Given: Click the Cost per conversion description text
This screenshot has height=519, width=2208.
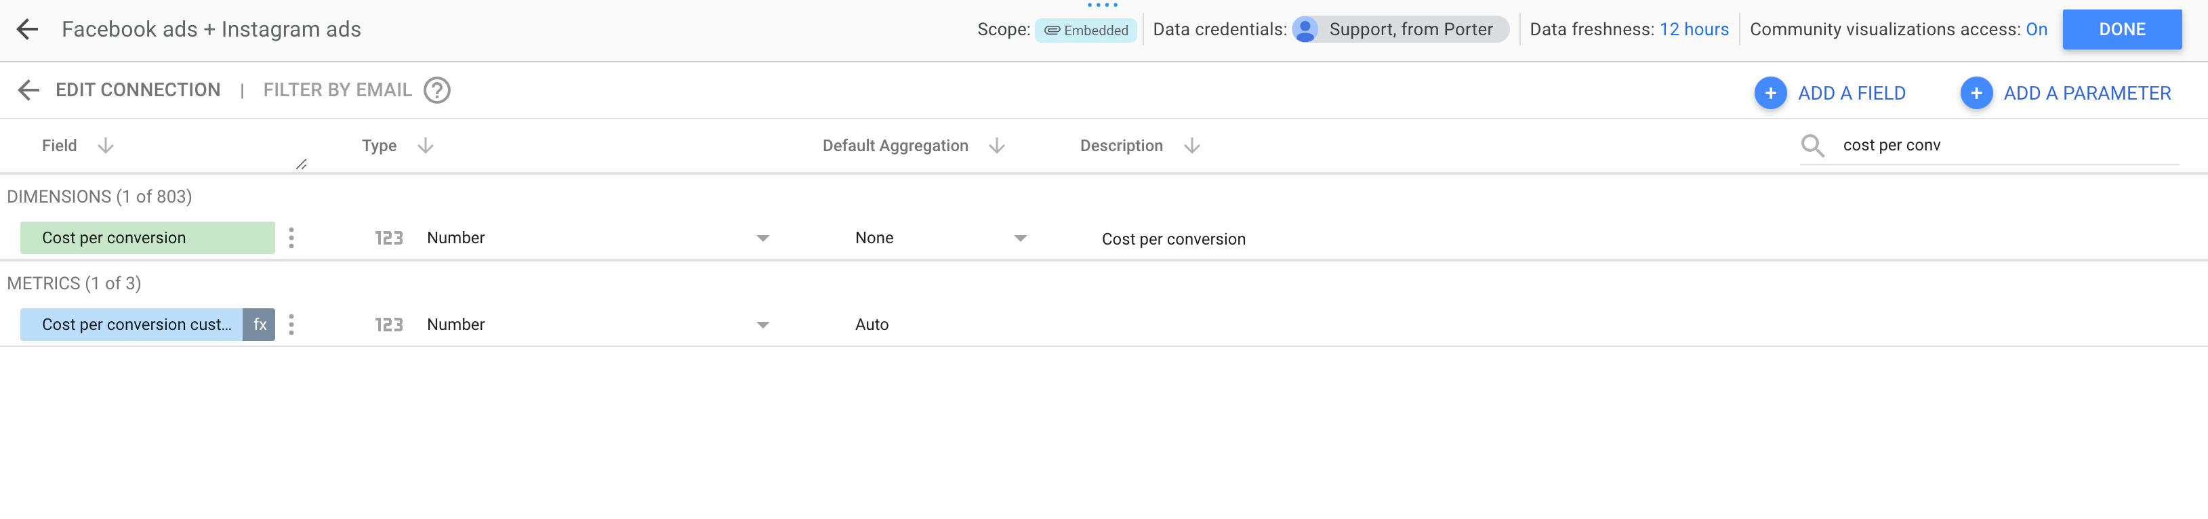Looking at the screenshot, I should [x=1173, y=239].
